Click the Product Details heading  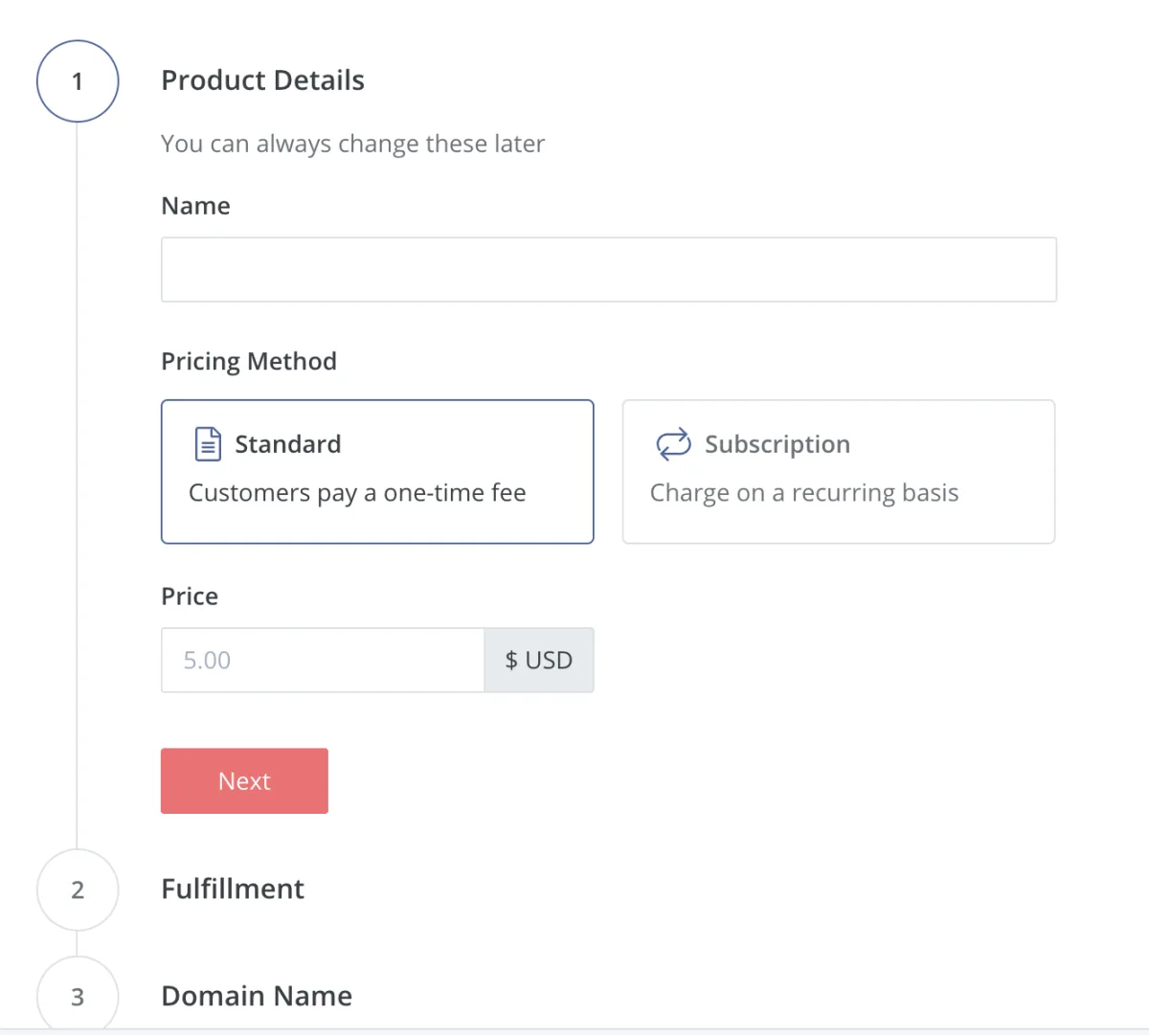[262, 80]
